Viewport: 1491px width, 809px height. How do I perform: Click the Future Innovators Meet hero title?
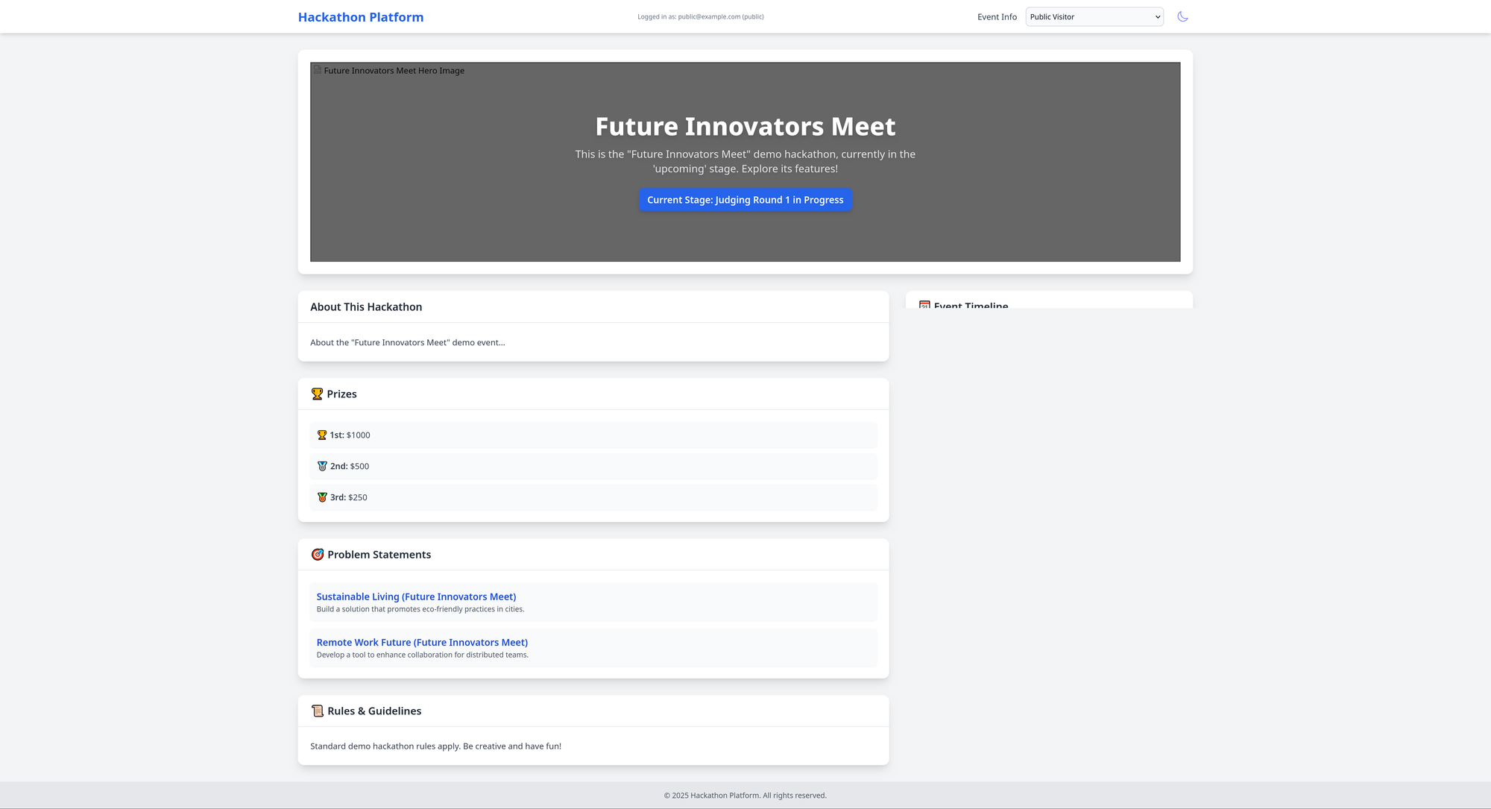pyautogui.click(x=745, y=127)
